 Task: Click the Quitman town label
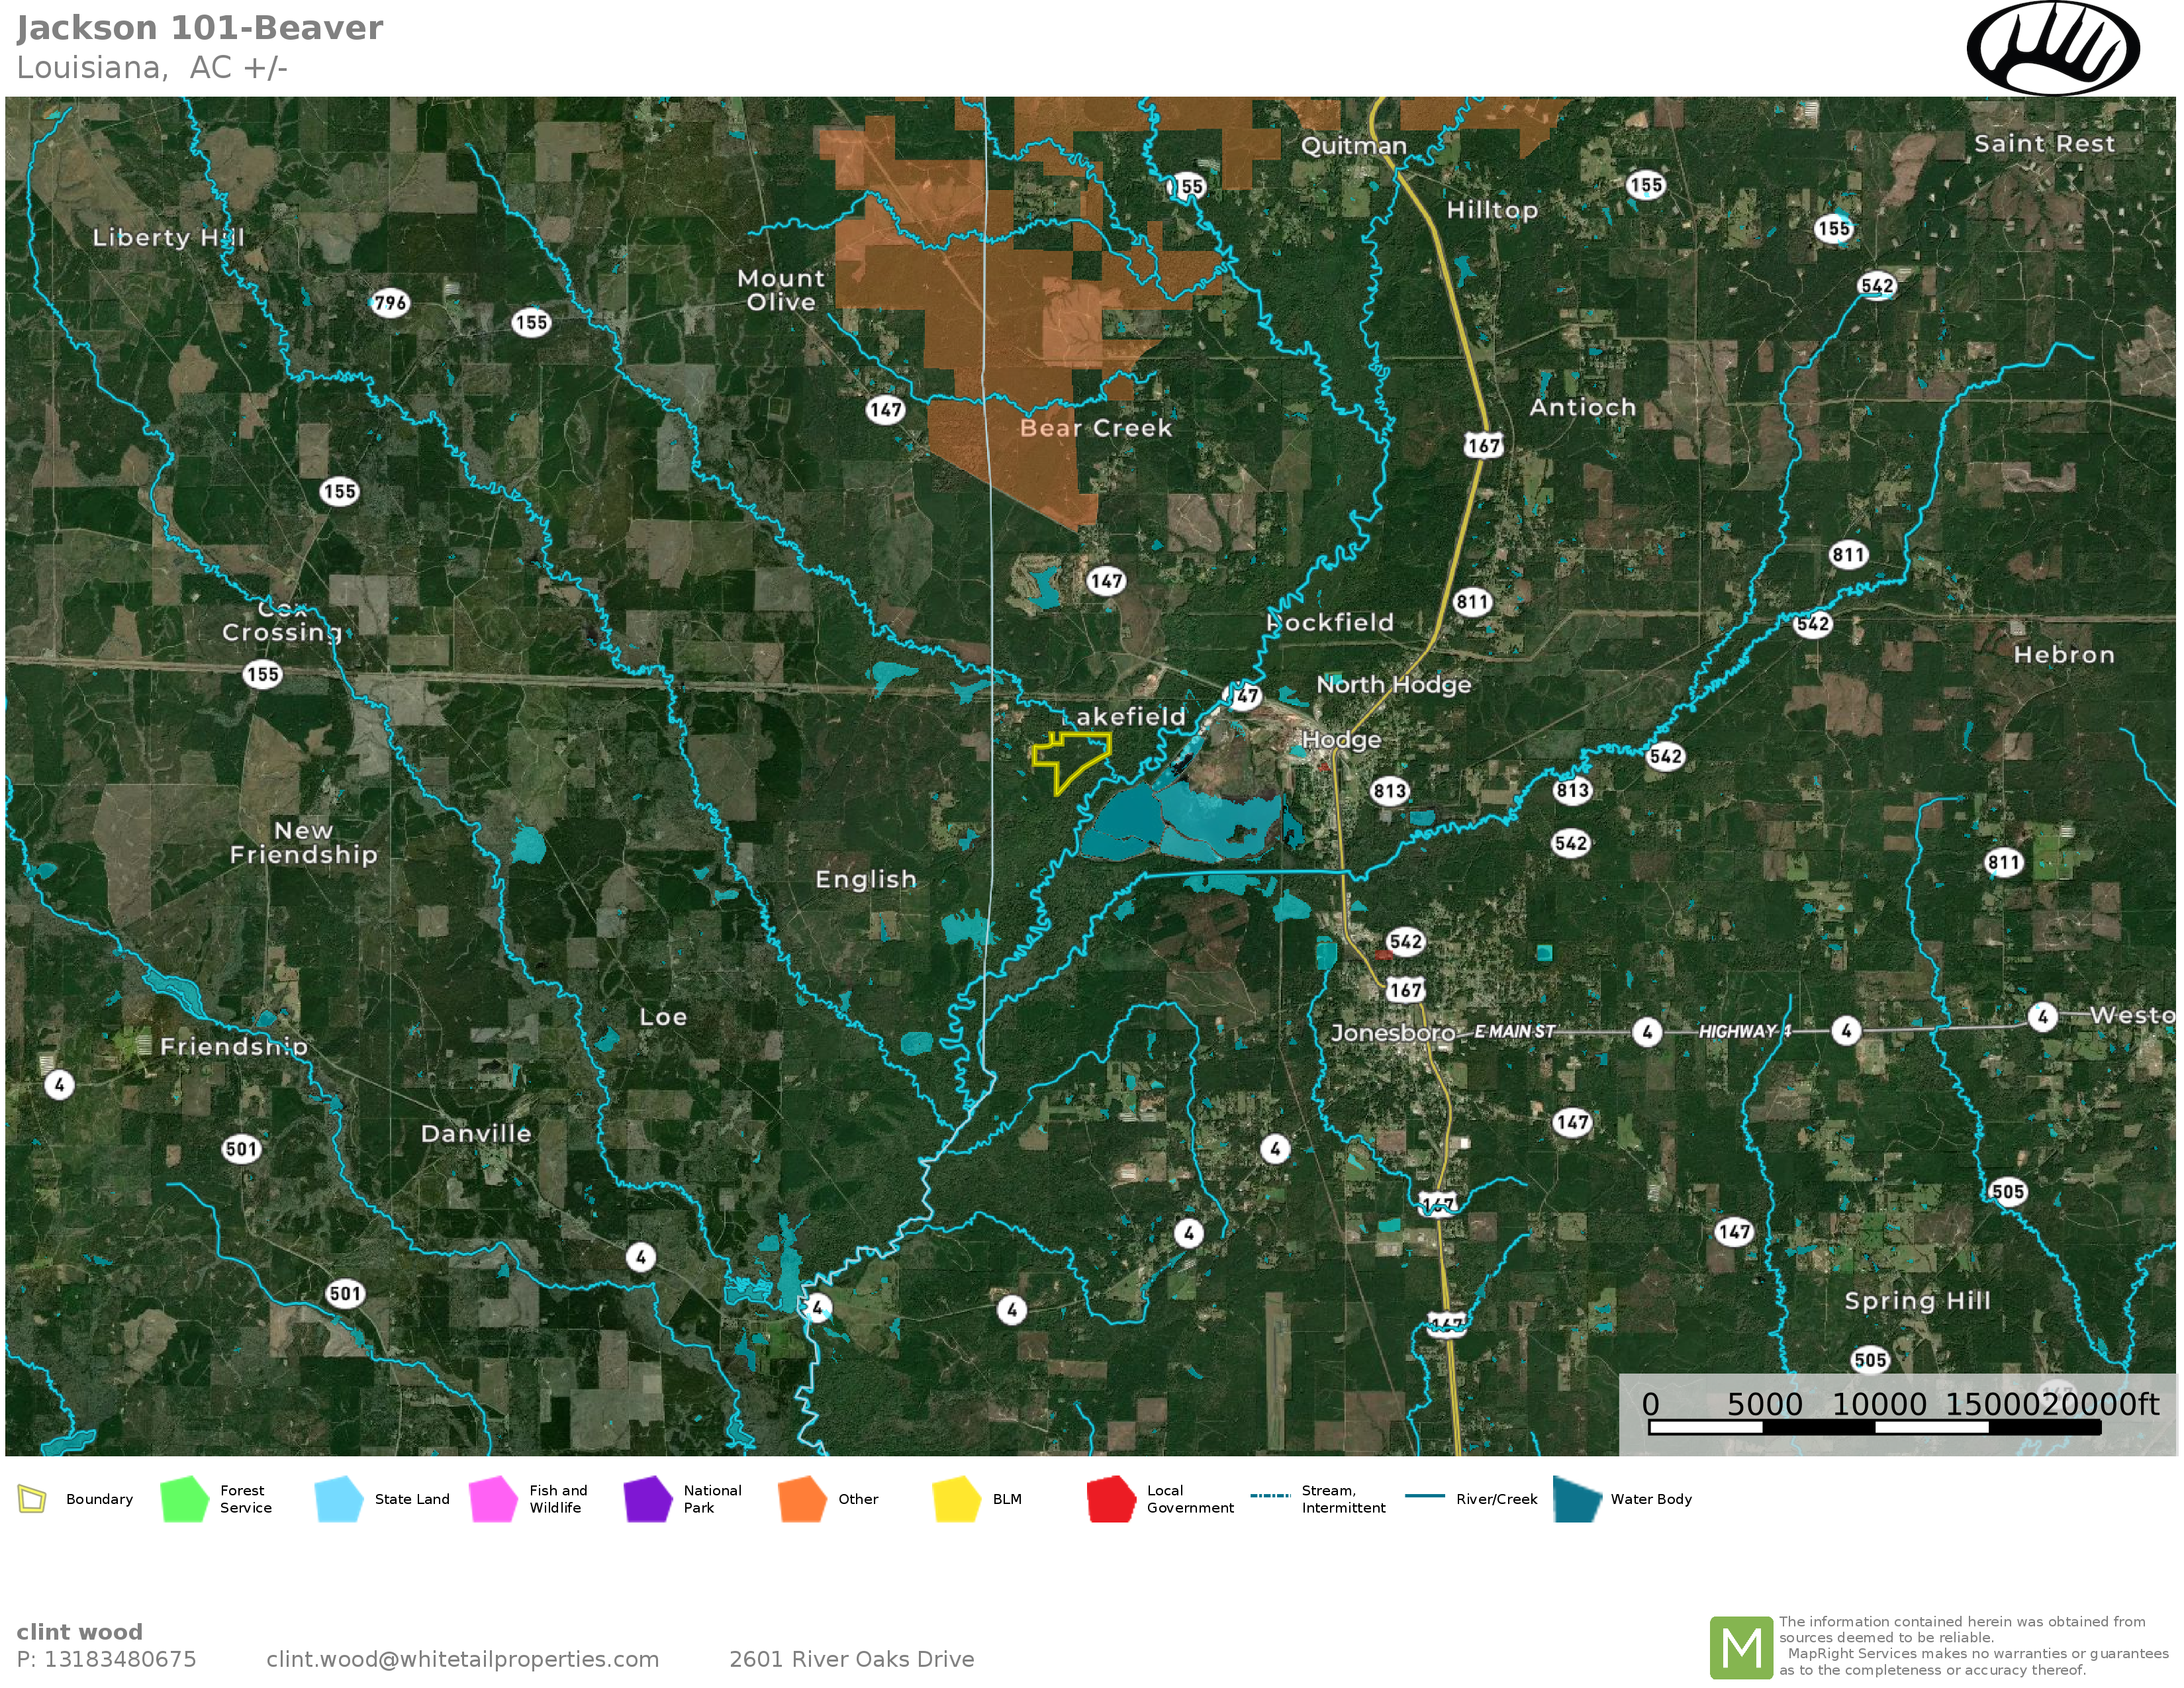click(x=1353, y=146)
